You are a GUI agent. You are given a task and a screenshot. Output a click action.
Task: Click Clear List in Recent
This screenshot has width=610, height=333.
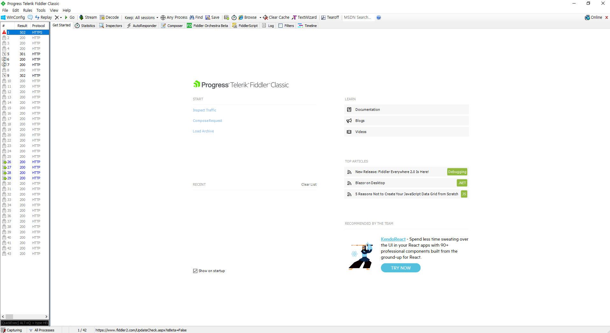(x=309, y=184)
